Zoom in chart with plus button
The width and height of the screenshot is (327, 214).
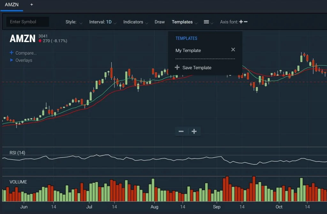pos(194,131)
